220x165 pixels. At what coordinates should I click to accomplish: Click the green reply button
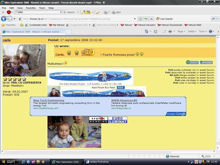(192, 62)
